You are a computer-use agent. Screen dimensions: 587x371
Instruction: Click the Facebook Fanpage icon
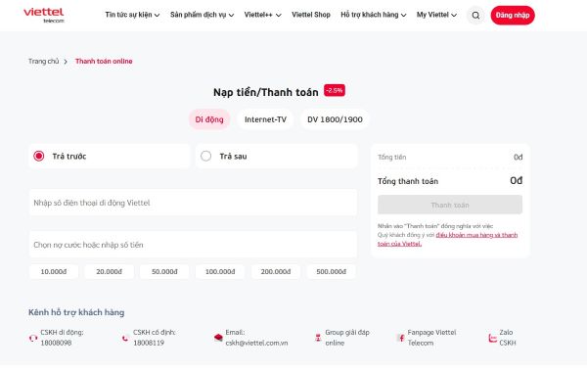(x=400, y=338)
